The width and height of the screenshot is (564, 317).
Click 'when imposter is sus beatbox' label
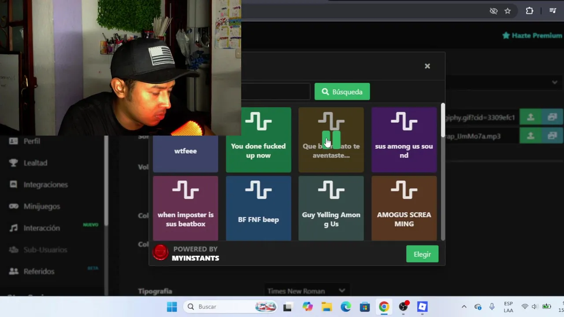click(x=186, y=219)
